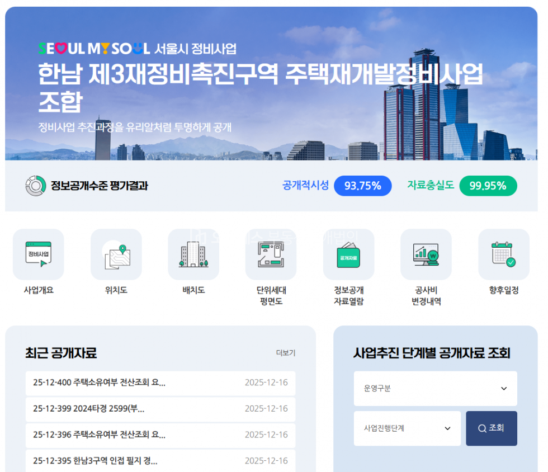Click the 공사비 변경내역 label text
The width and height of the screenshot is (548, 472).
pos(426,296)
